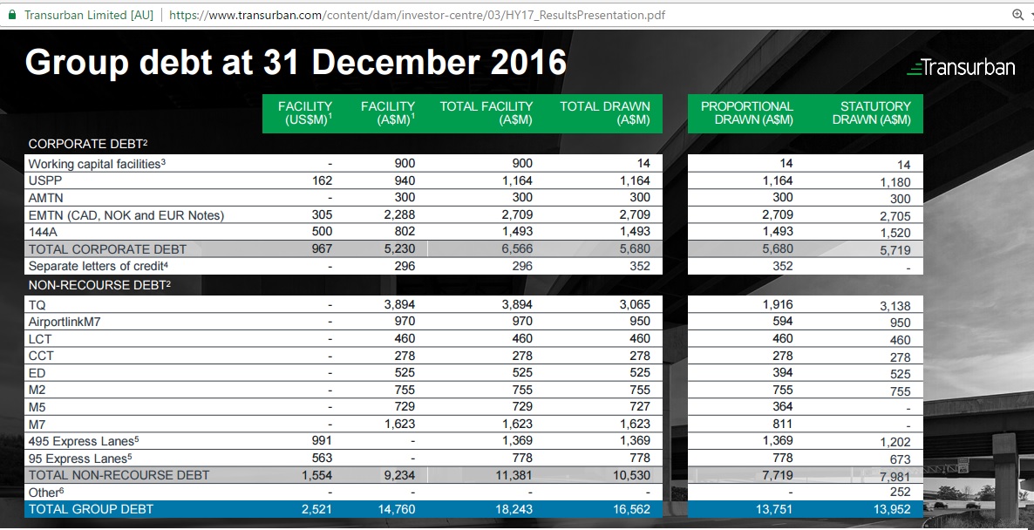1034x530 pixels.
Task: Click 495 Express Lanes statutory value '1,202'
Action: 895,442
